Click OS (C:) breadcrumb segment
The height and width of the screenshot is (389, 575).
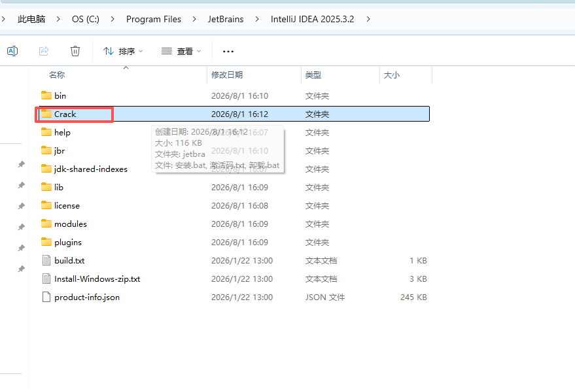tap(86, 19)
